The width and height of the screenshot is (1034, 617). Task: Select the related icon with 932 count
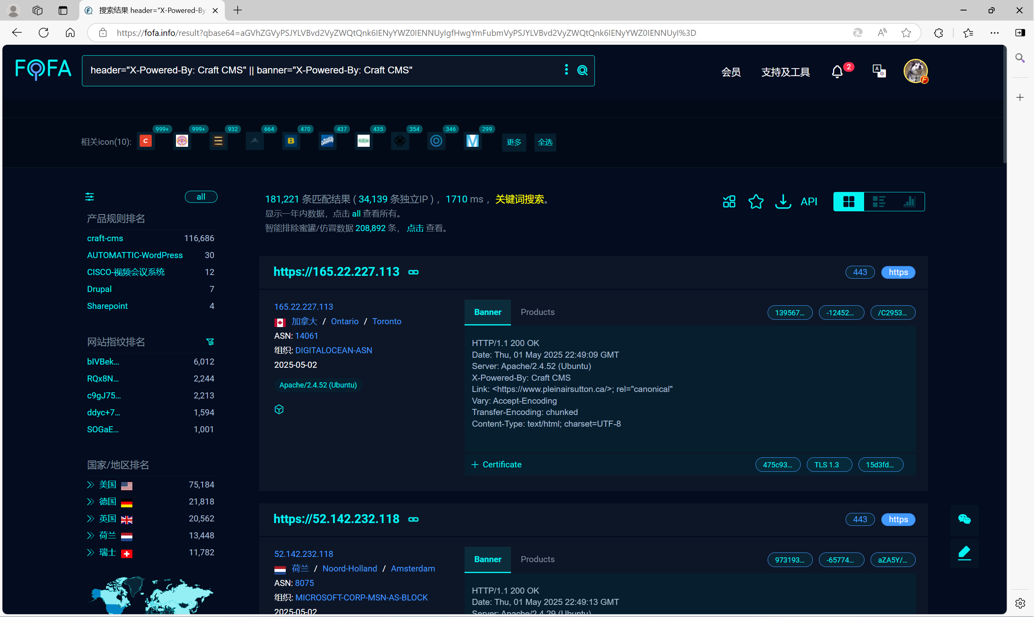[x=218, y=142]
